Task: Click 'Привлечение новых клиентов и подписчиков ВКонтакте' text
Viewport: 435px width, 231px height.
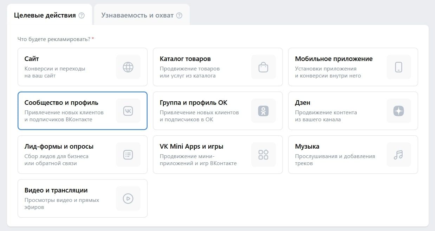Action: click(x=64, y=116)
